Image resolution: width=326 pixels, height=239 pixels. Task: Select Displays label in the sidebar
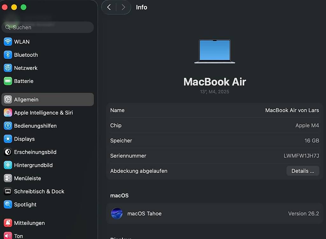coord(24,139)
